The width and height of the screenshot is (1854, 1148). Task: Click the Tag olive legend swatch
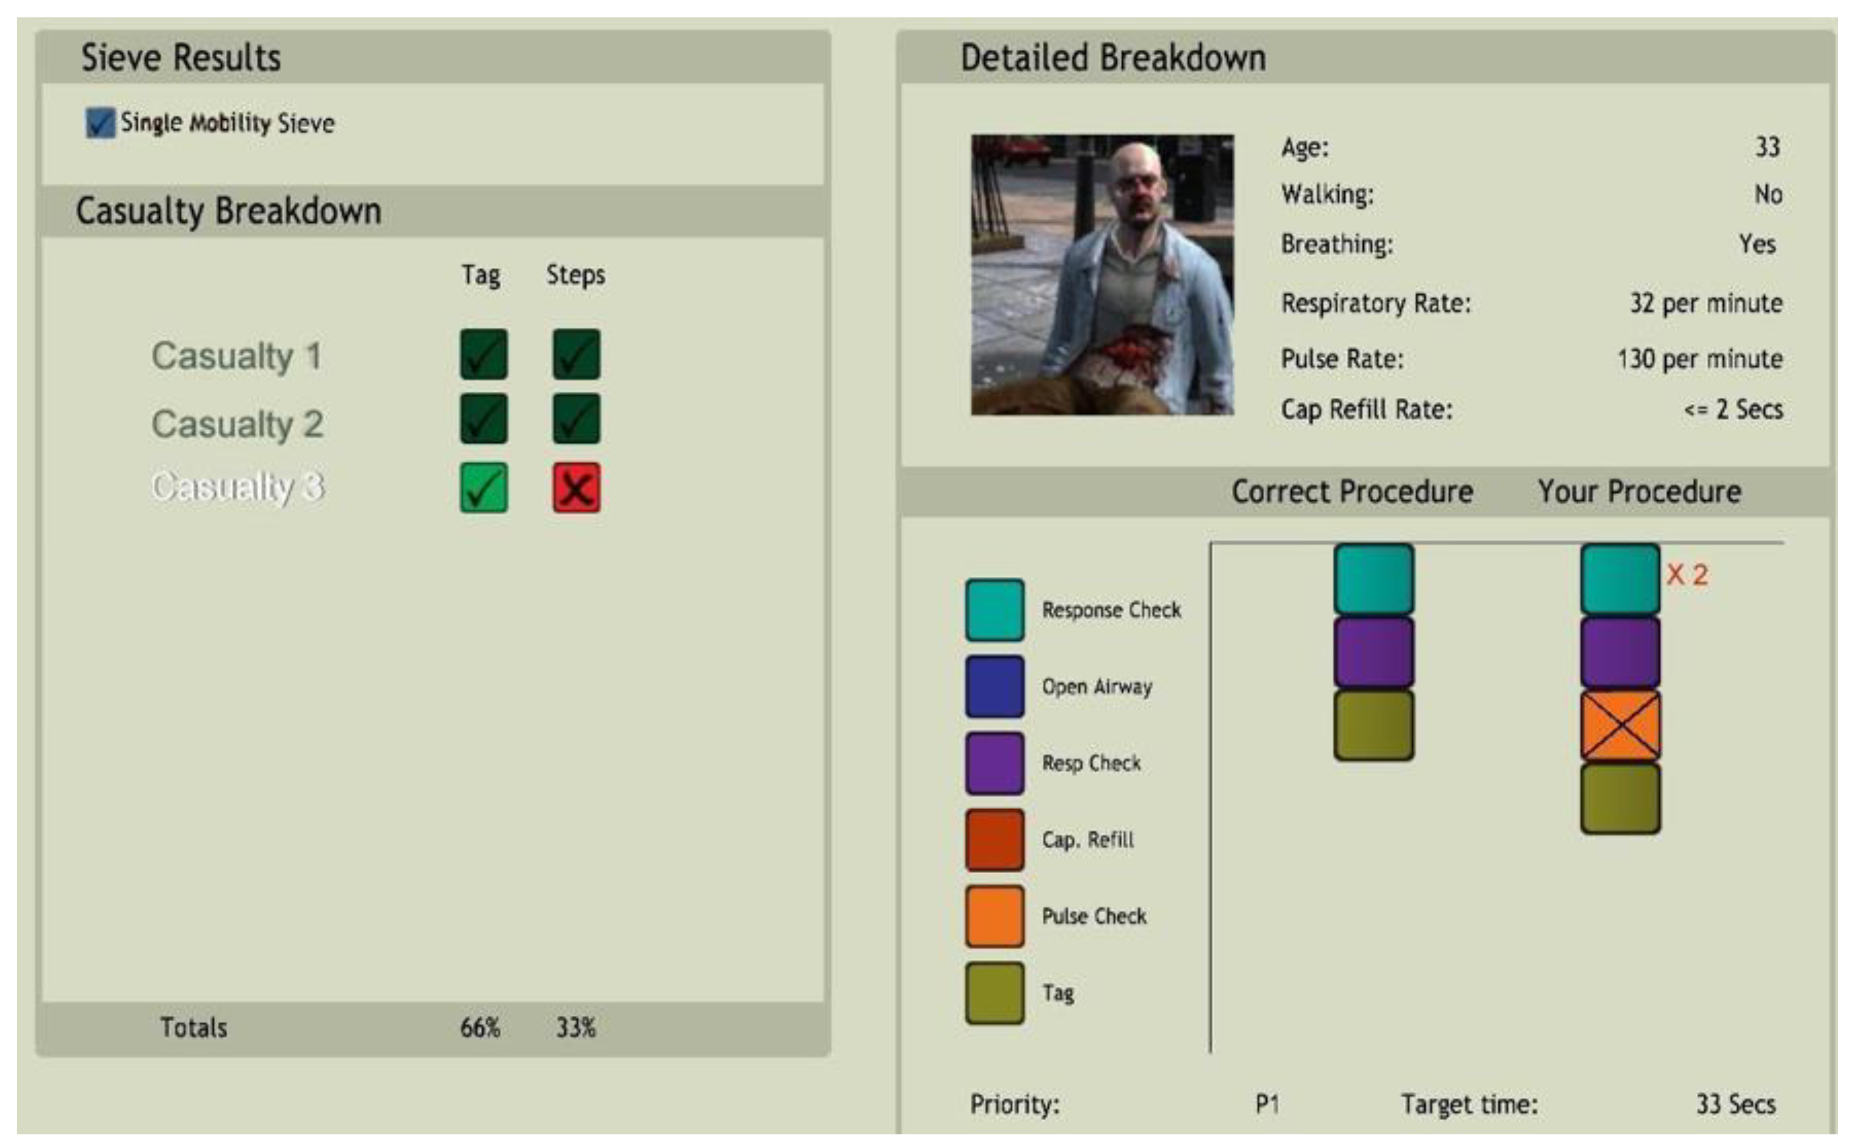point(994,993)
